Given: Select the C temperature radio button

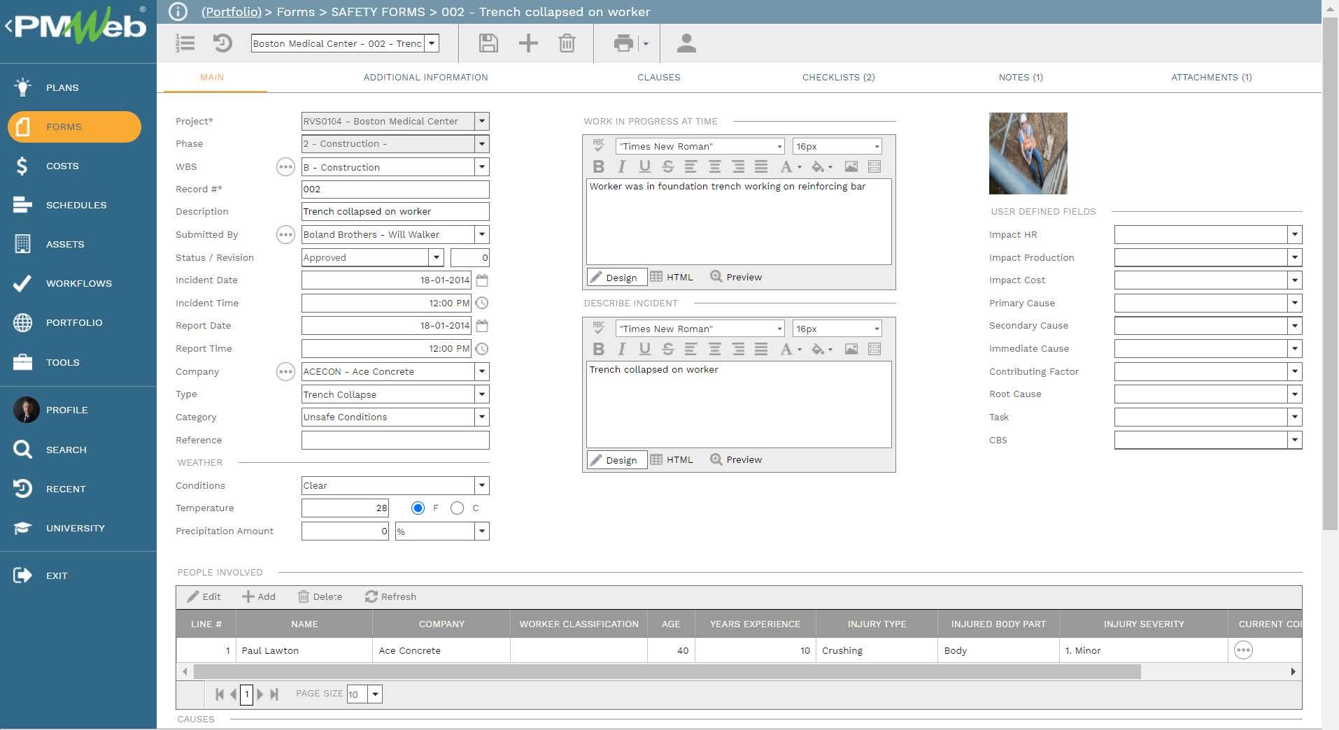Looking at the screenshot, I should click(457, 508).
